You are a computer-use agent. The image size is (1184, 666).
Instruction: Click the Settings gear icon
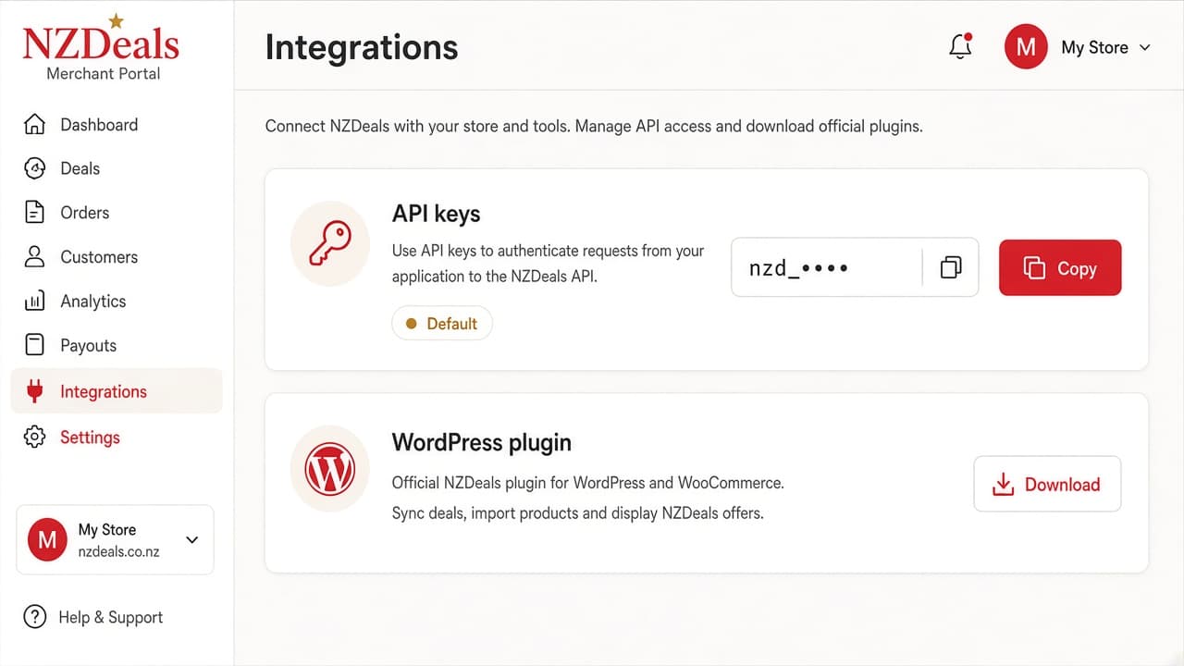pyautogui.click(x=34, y=438)
